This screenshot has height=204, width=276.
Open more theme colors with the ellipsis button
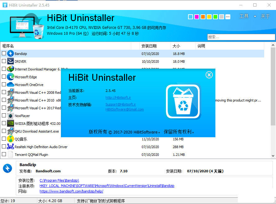pyautogui.click(x=228, y=17)
